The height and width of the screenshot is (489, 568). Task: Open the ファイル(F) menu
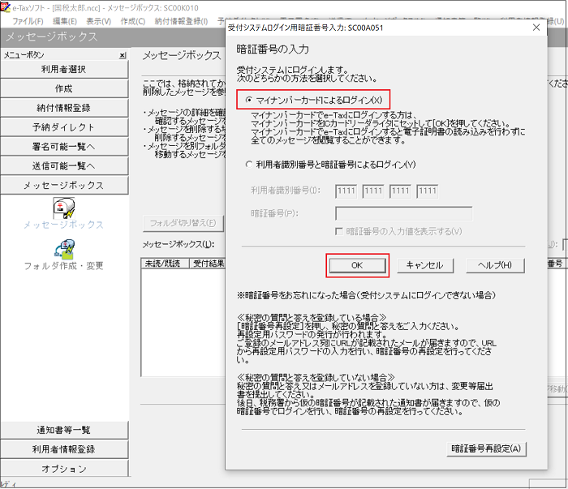point(29,20)
